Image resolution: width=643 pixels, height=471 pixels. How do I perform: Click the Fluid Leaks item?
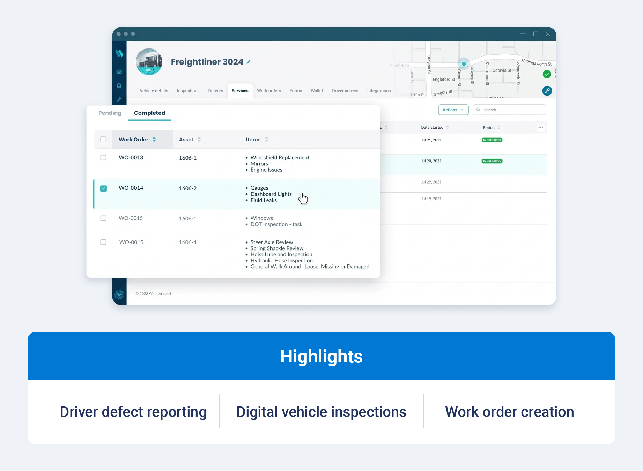click(264, 200)
